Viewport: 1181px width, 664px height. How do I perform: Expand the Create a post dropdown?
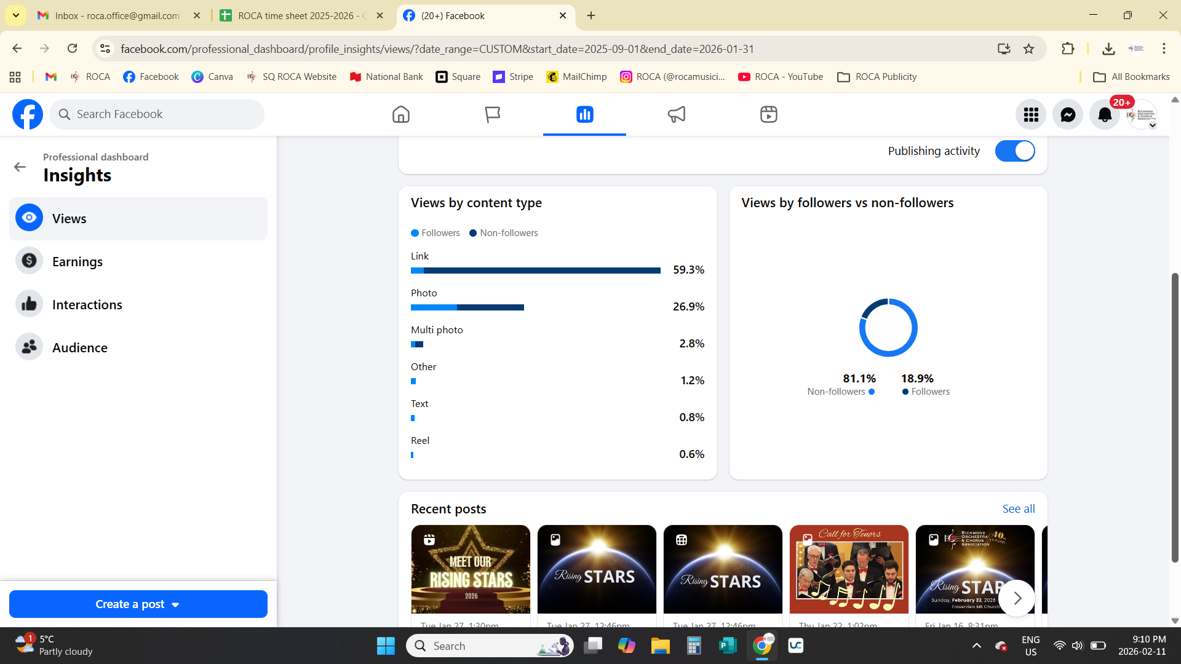coord(175,605)
